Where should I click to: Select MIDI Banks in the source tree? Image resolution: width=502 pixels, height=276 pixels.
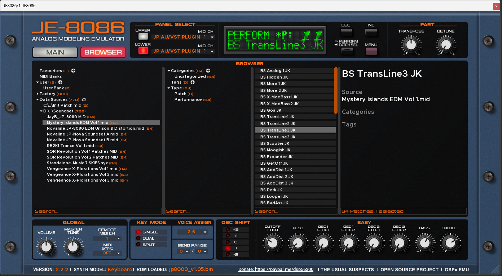coord(50,76)
